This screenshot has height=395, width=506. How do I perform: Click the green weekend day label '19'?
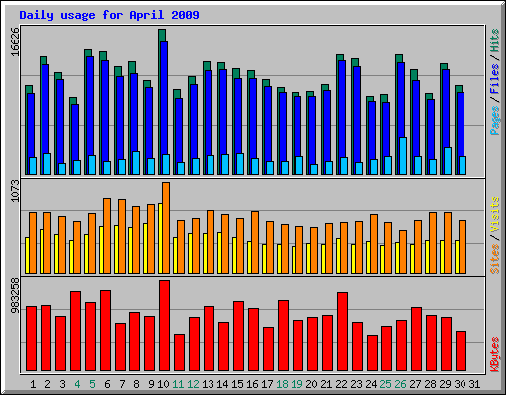click(x=296, y=384)
